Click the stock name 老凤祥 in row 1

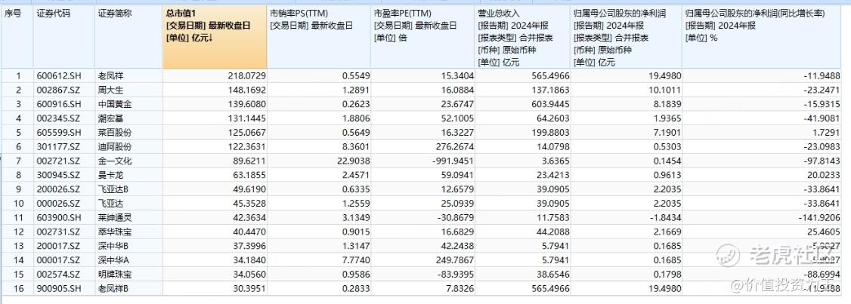110,75
